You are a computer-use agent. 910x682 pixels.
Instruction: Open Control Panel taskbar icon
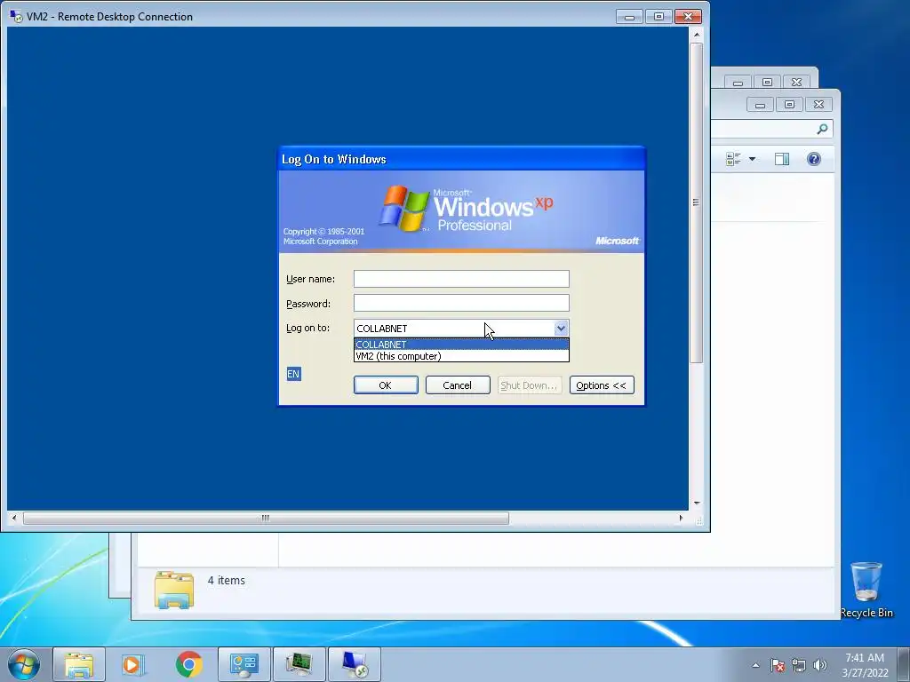pyautogui.click(x=244, y=664)
